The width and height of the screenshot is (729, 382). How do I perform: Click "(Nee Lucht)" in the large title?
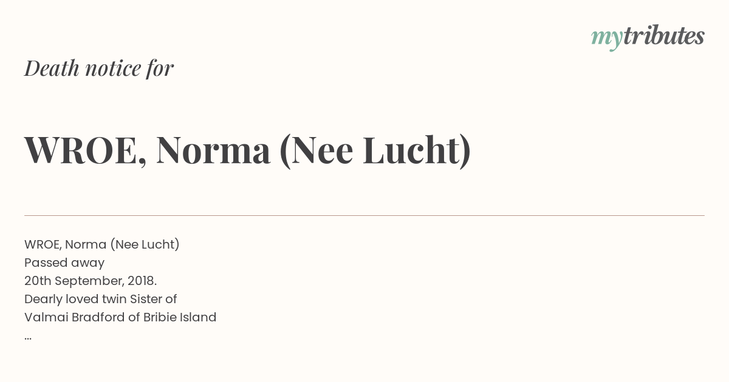pyautogui.click(x=375, y=150)
